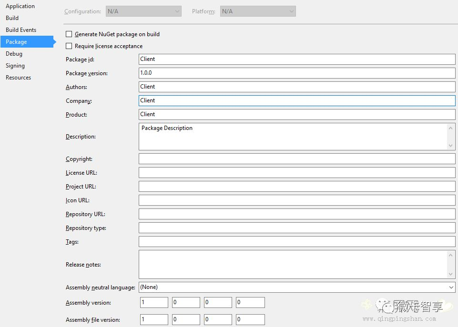
Task: Switch to the Resources tab
Action: (18, 78)
